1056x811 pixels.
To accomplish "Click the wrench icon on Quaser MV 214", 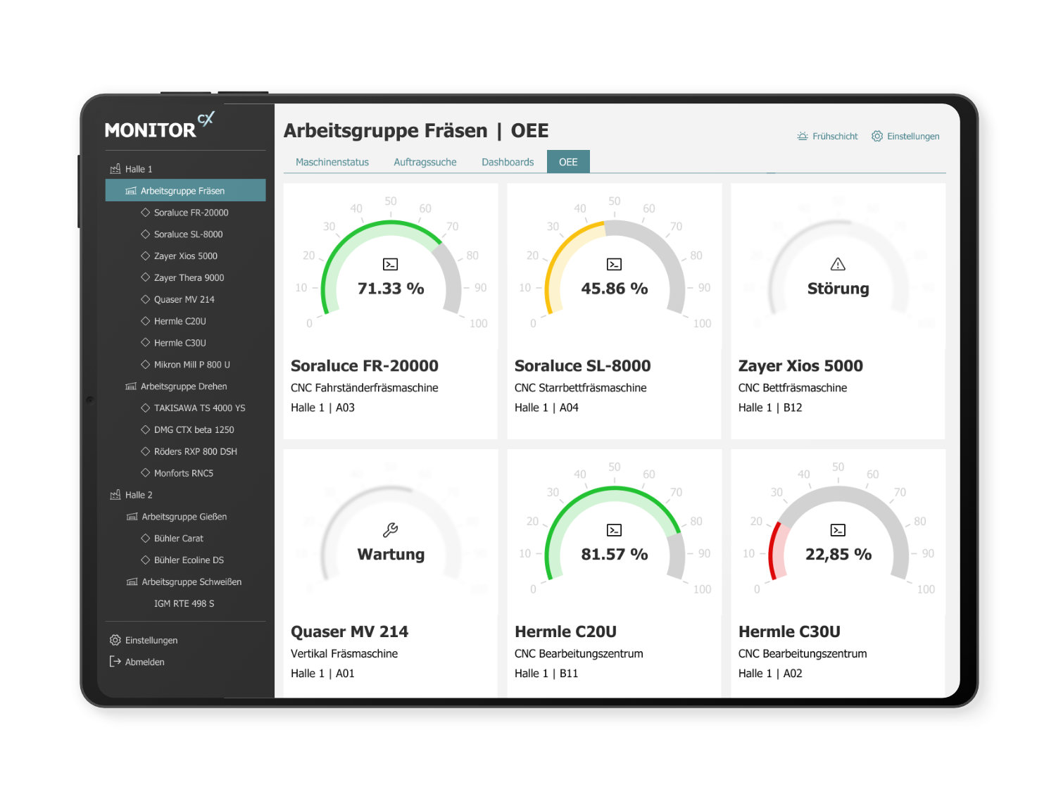I will 391,530.
